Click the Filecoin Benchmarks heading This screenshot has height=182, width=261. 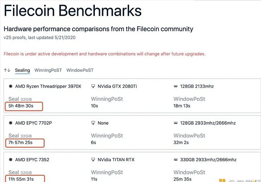[x=73, y=11]
